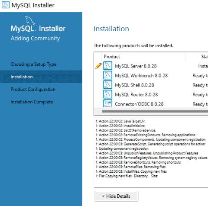This screenshot has height=206, width=208.
Task: Click the Product column header
Action: (112, 57)
